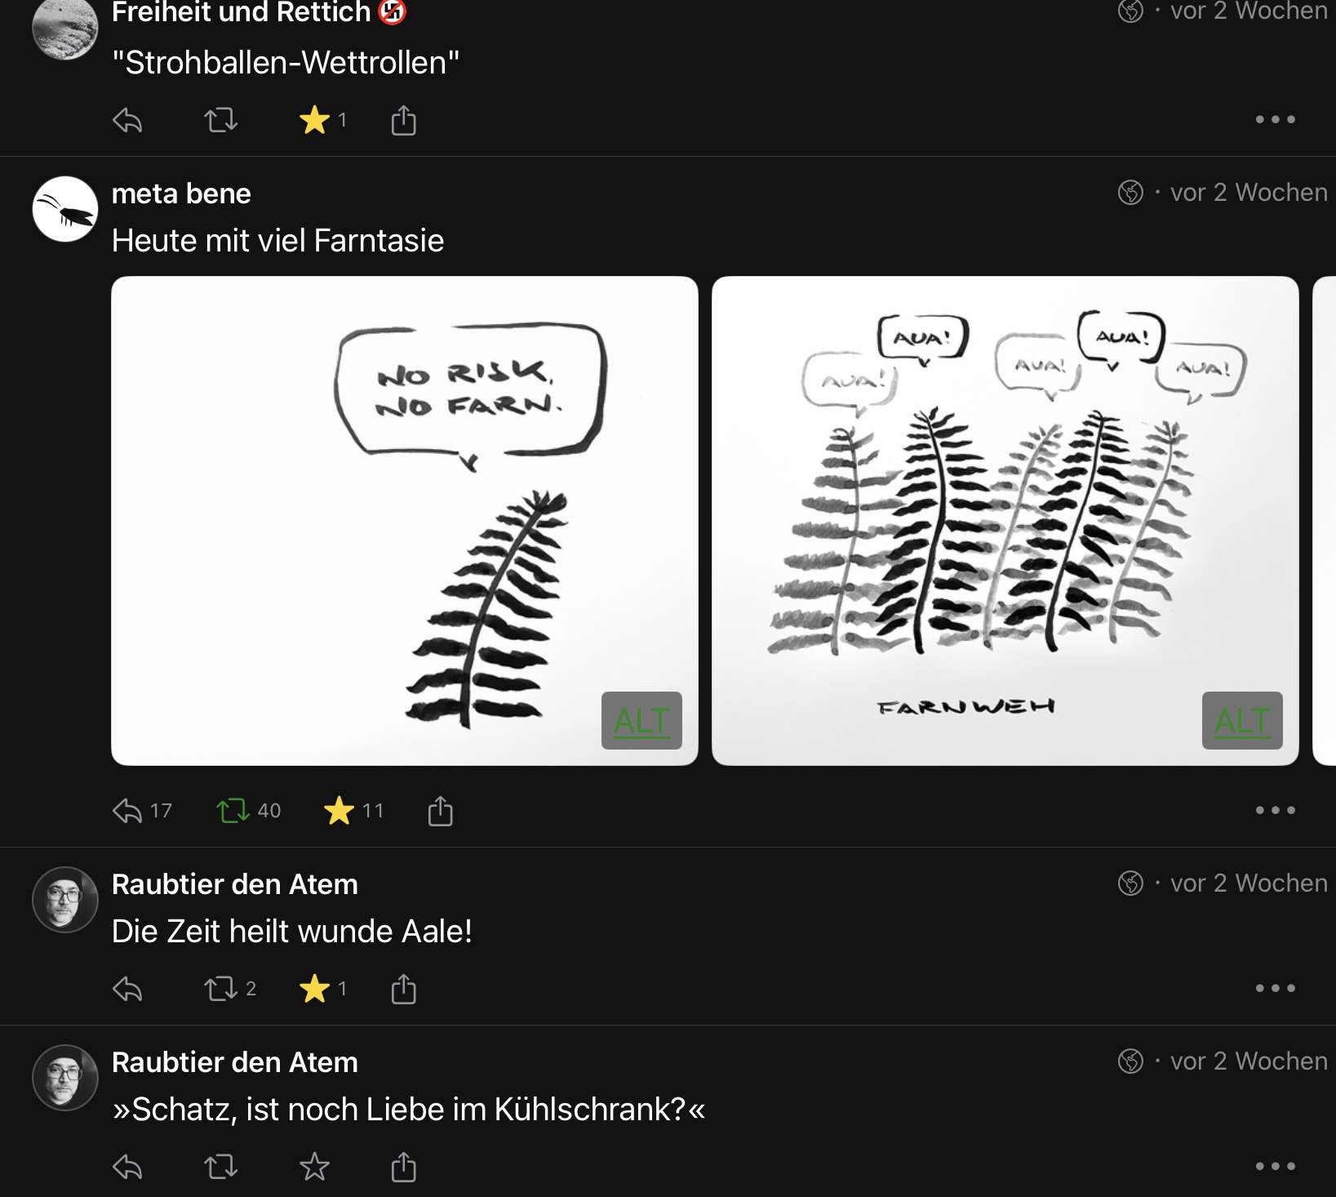Open meta bene's profile avatar
This screenshot has width=1336, height=1197.
click(65, 209)
